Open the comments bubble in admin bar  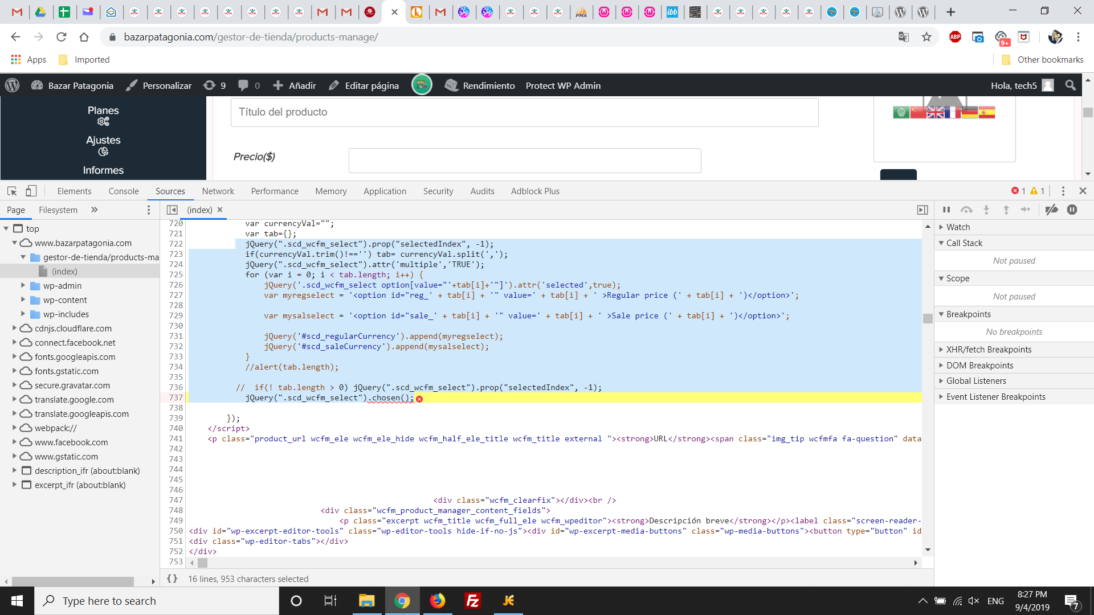click(x=249, y=85)
